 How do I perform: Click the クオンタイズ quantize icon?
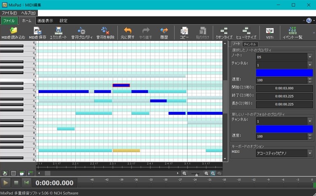(x=224, y=31)
